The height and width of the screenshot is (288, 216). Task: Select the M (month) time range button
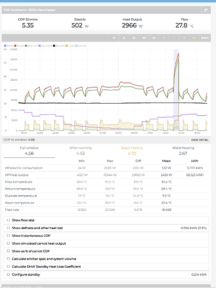click(154, 38)
